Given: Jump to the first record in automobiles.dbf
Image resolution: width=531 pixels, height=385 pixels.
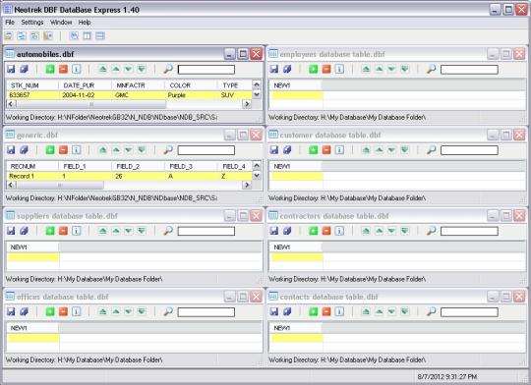Looking at the screenshot, I should (102, 69).
